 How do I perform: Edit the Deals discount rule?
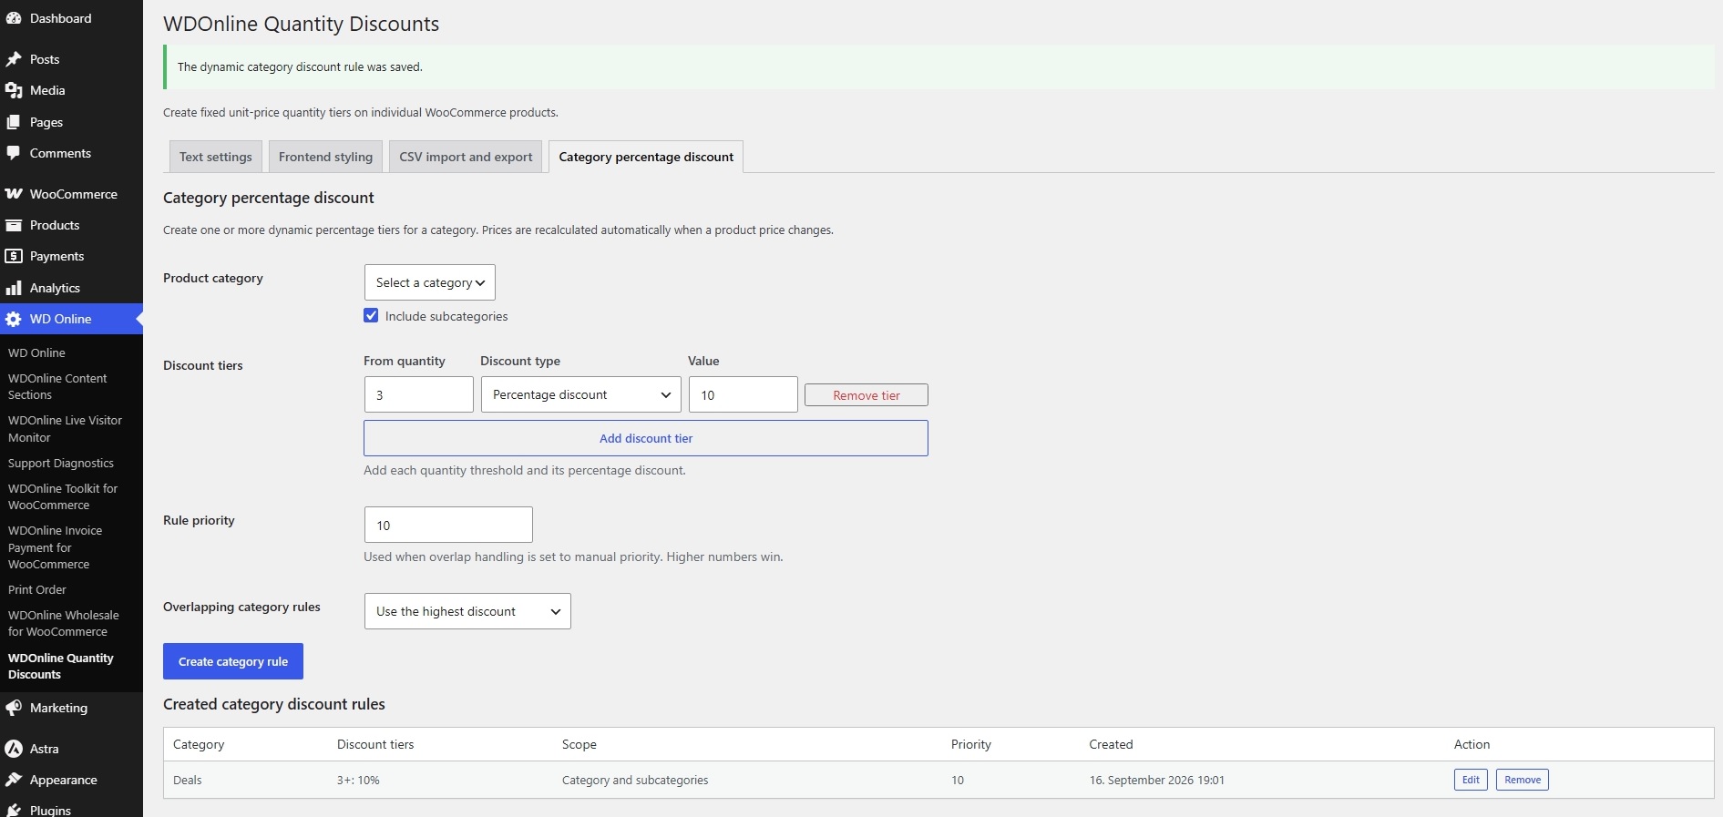(1471, 780)
